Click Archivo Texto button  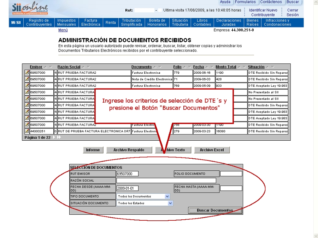pyautogui.click(x=173, y=150)
